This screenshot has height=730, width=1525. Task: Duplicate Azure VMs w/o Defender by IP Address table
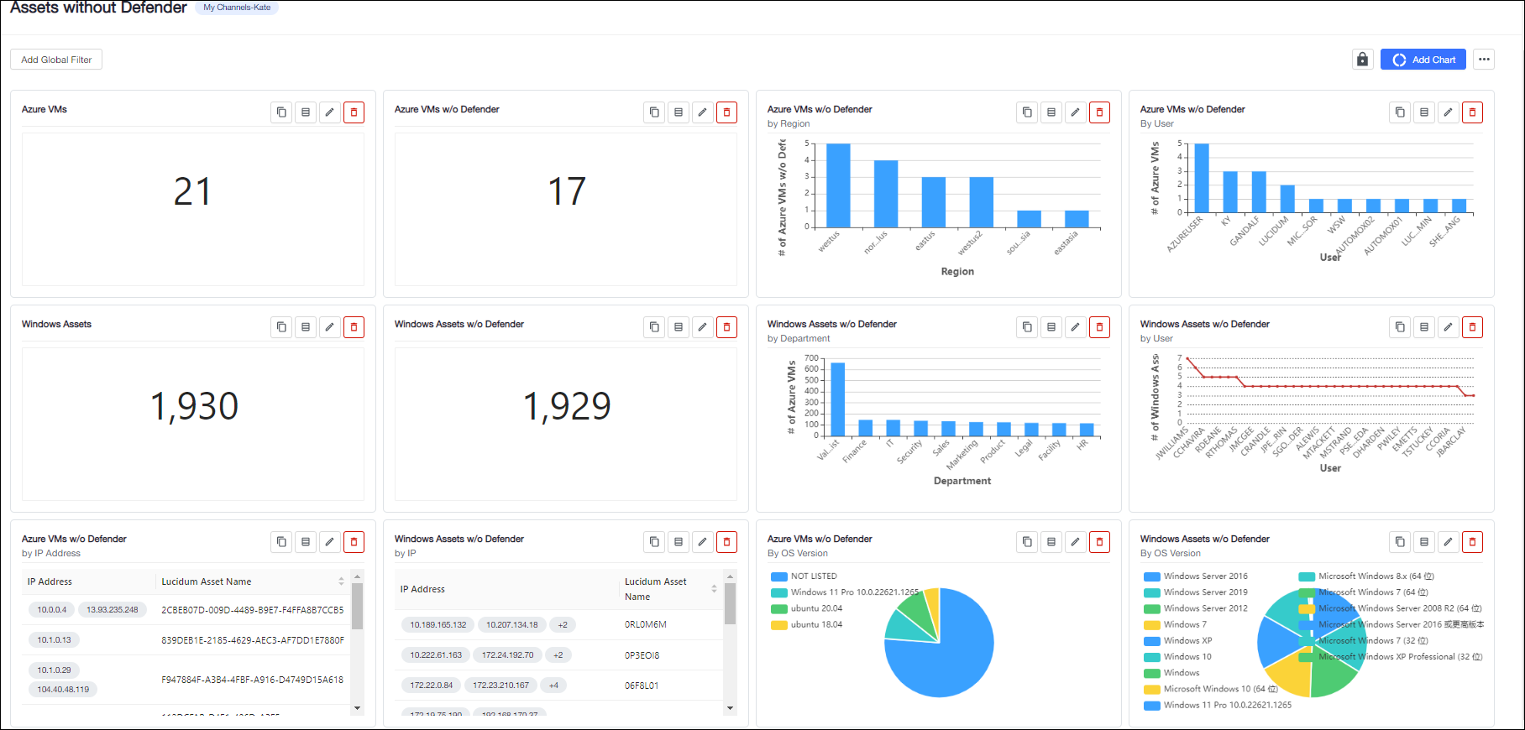pos(281,542)
